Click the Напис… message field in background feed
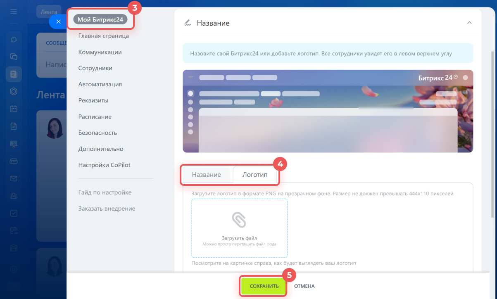The image size is (497, 299). point(56,64)
